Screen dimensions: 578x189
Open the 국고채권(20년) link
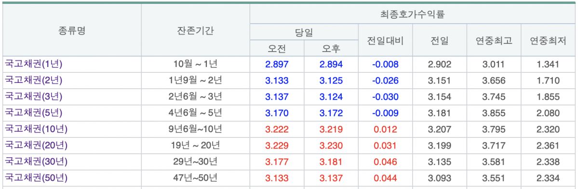(x=36, y=145)
